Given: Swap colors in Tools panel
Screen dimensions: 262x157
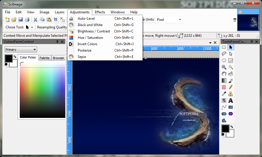Looking at the screenshot, I should (232, 127).
